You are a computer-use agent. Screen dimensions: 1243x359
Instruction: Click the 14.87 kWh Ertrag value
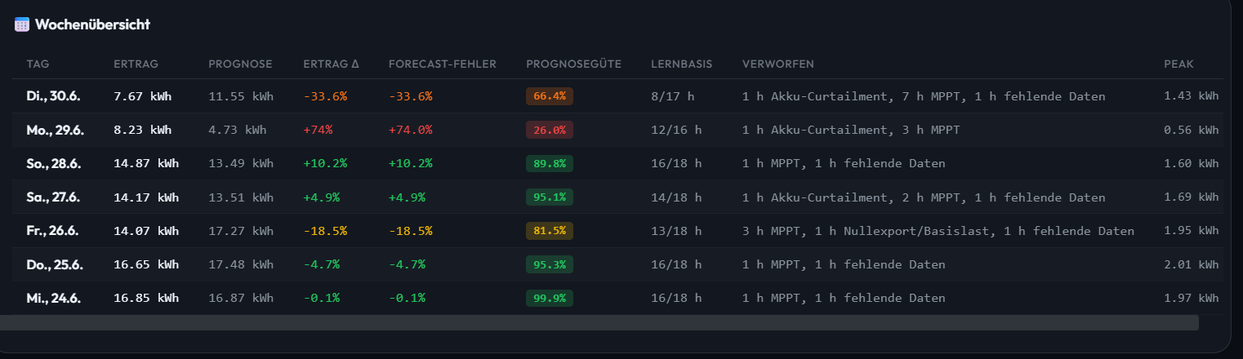click(x=146, y=163)
